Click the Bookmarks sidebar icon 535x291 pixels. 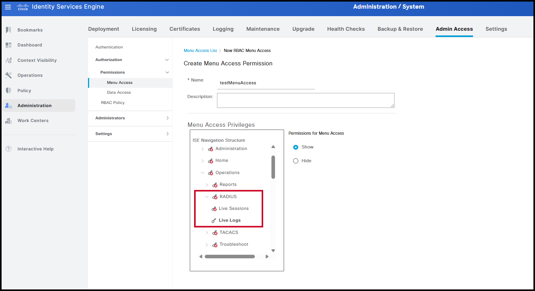pyautogui.click(x=9, y=30)
